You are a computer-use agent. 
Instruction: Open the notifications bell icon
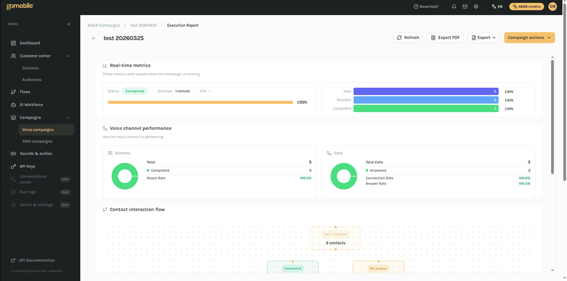pos(454,6)
